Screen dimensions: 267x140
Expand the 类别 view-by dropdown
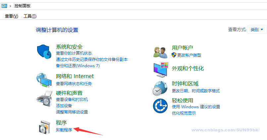tap(257, 29)
